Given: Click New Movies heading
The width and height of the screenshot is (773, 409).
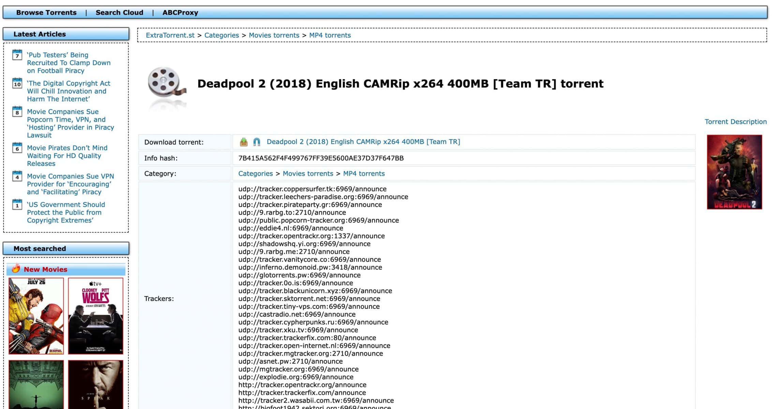Looking at the screenshot, I should 45,269.
